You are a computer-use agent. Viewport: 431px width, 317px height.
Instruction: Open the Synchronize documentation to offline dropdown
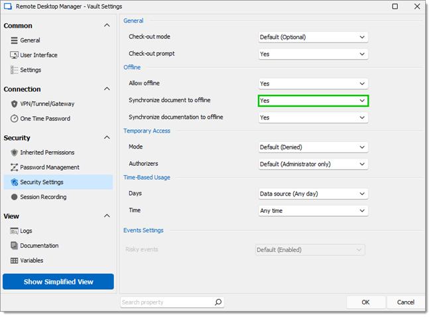pos(313,117)
